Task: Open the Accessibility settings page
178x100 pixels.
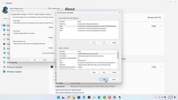Action: 12,62
